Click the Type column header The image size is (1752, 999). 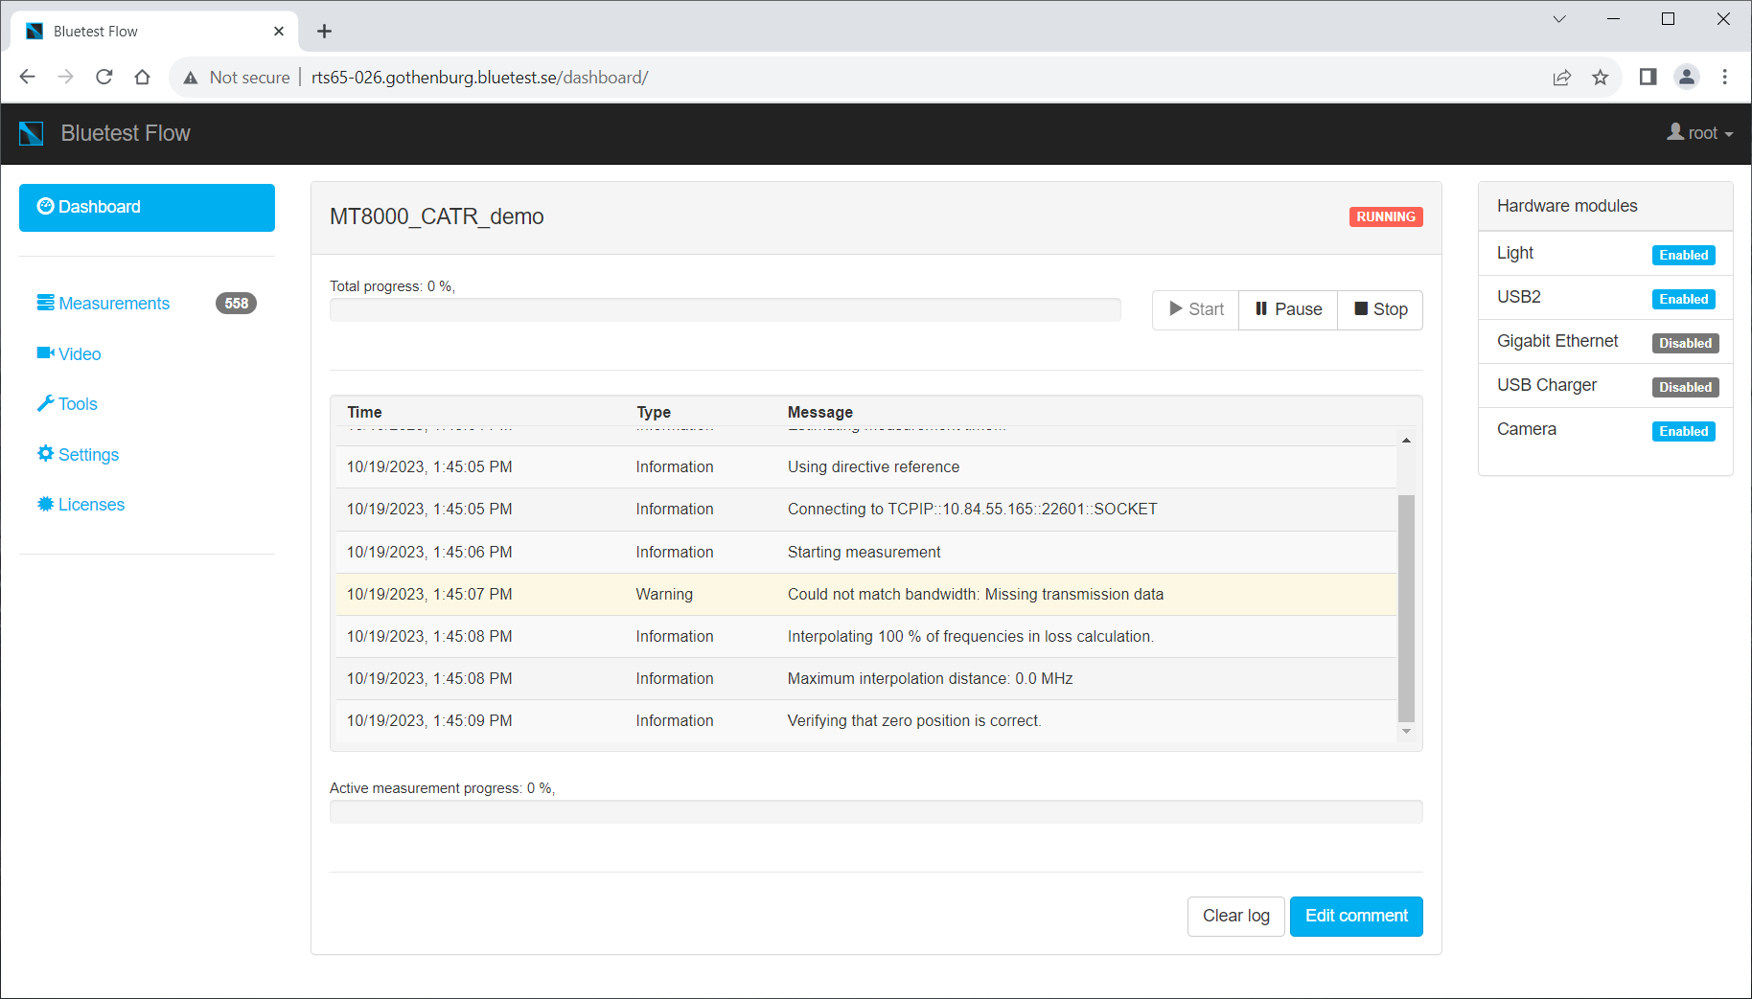[x=654, y=412]
